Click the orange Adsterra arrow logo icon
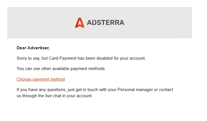Viewport: 207px width, 121px height. (80, 23)
